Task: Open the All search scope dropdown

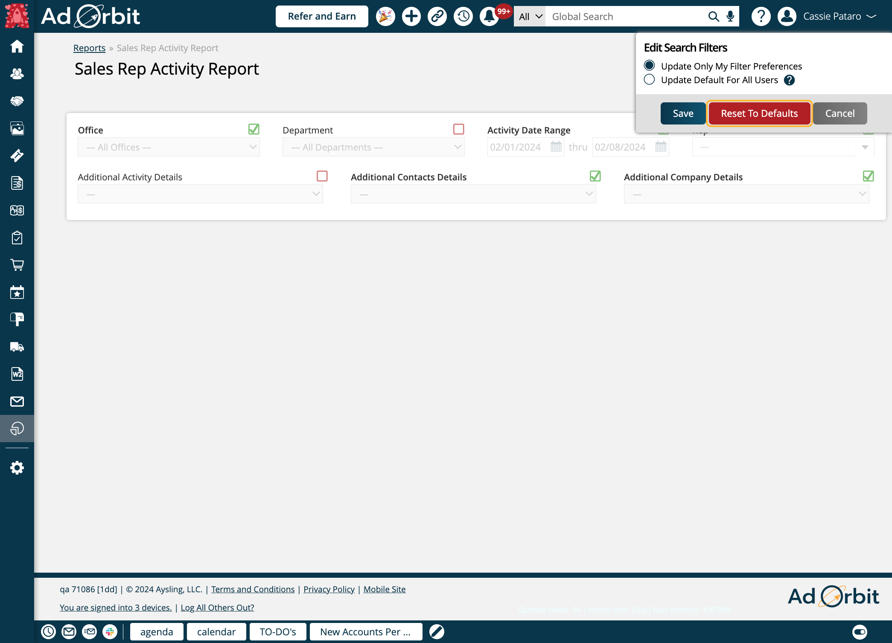Action: tap(530, 17)
